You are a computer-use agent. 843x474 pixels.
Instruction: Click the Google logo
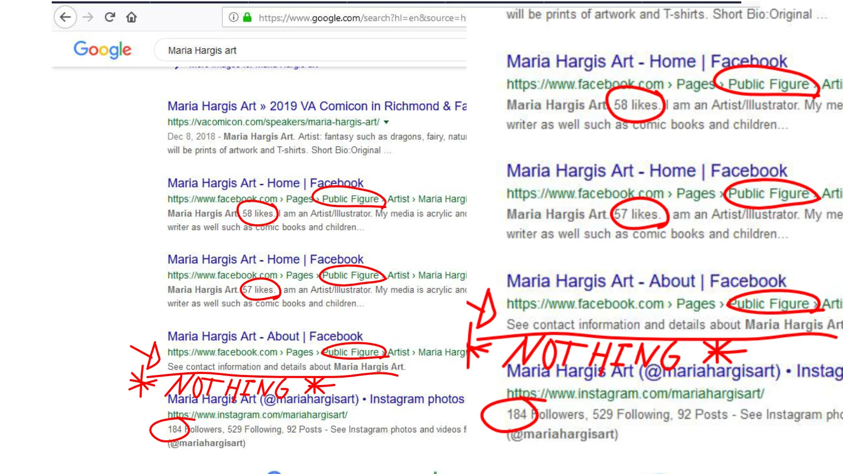click(102, 50)
